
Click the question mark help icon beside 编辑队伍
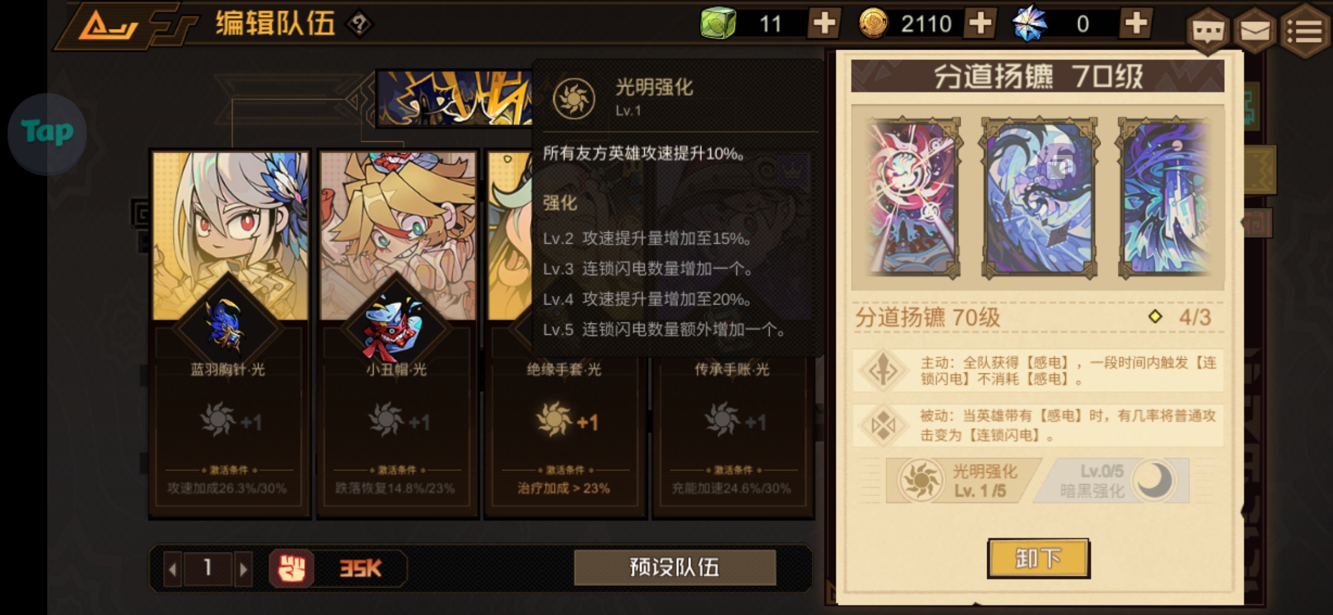point(359,24)
